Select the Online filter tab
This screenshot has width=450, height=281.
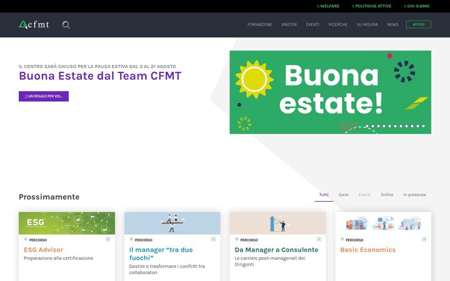pyautogui.click(x=387, y=195)
